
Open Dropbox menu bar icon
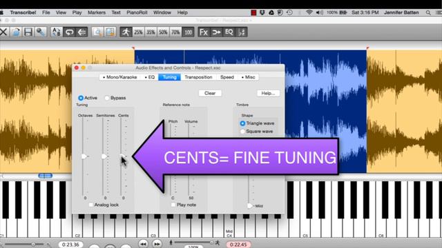tap(262, 12)
